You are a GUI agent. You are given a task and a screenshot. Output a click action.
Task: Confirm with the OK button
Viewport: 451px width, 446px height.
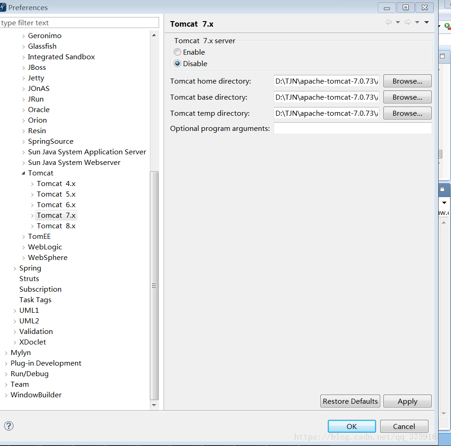[352, 426]
